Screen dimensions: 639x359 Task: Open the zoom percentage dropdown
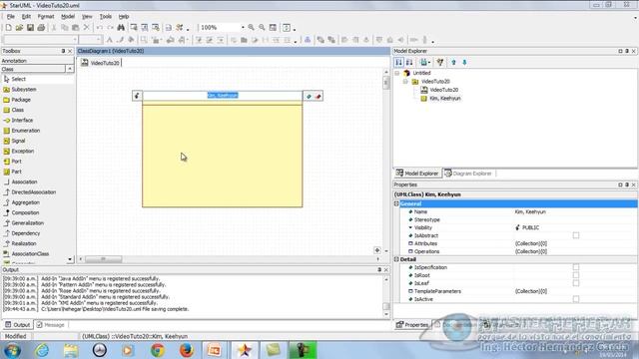click(x=243, y=28)
